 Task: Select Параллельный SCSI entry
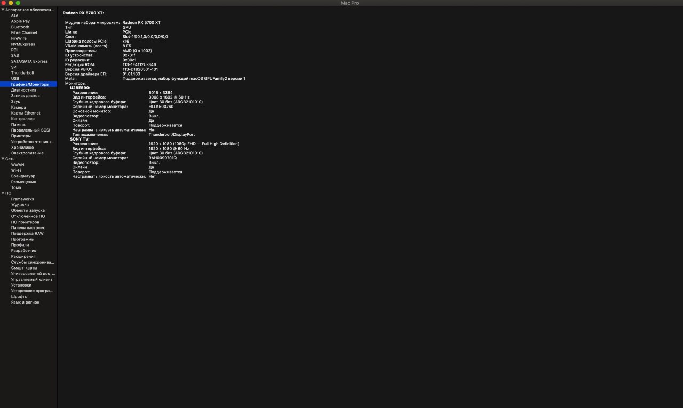(30, 130)
